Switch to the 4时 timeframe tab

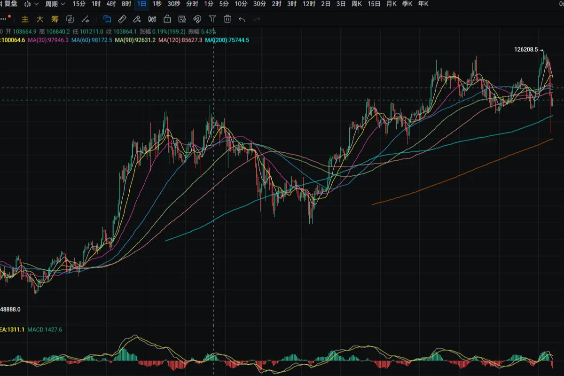[x=111, y=4]
